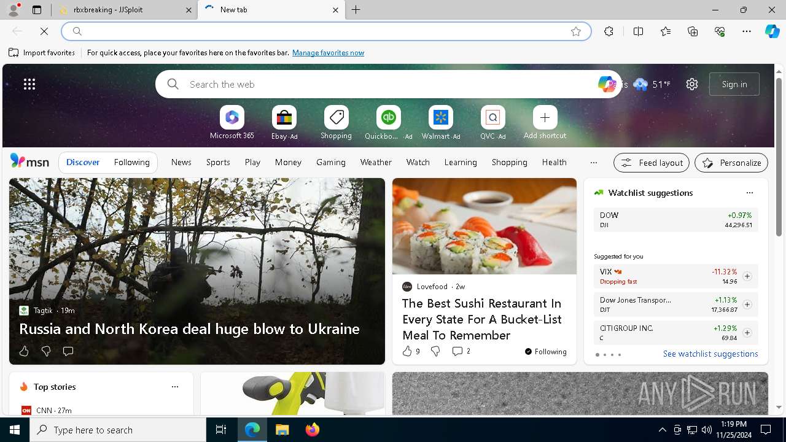Open the Extensions puzzle icon
This screenshot has width=786, height=442.
coord(609,31)
